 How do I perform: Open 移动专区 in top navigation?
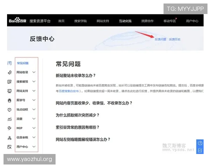point(170,21)
